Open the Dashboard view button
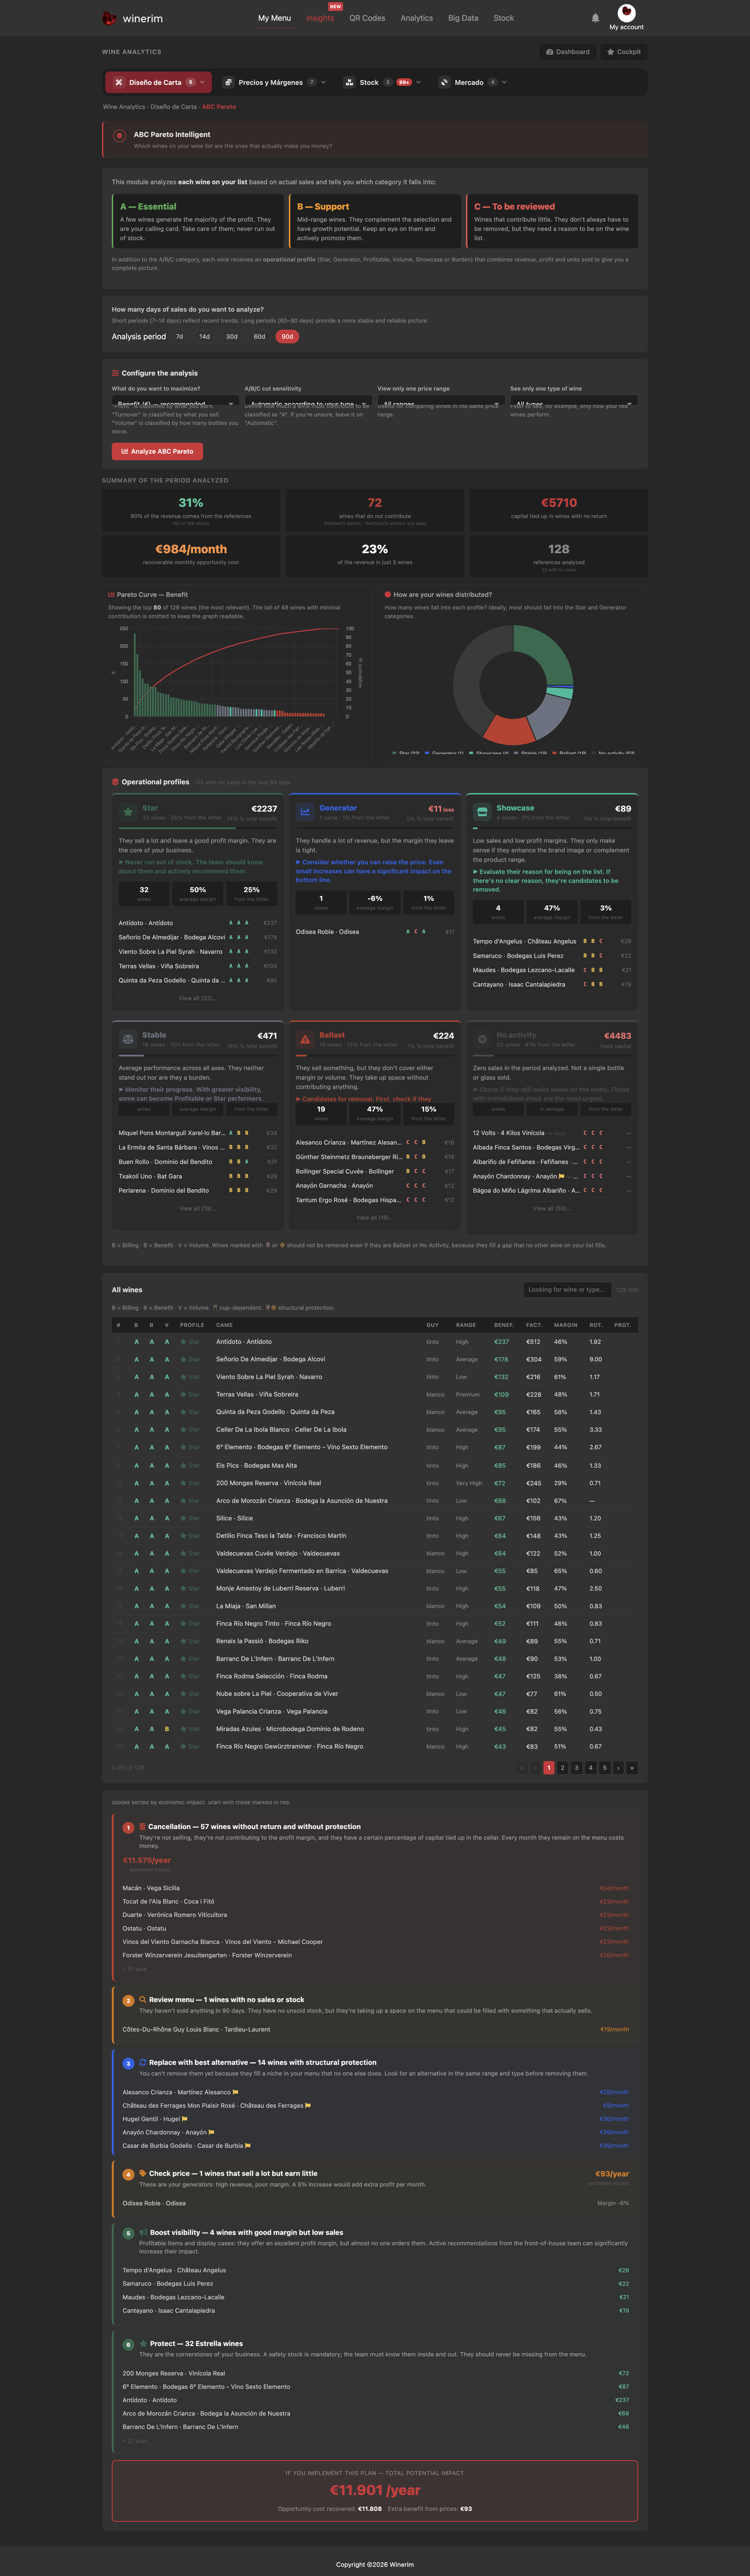 [567, 52]
